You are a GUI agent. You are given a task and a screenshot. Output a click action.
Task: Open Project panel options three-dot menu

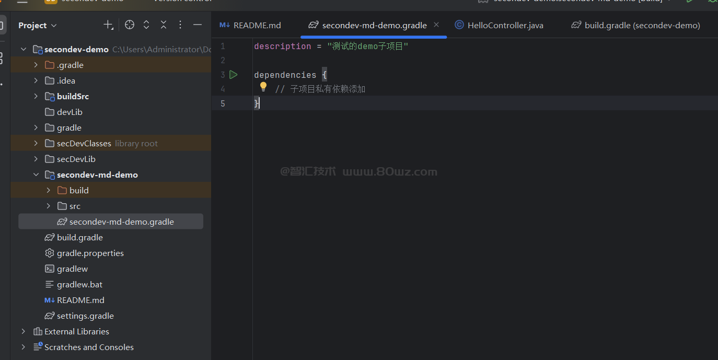(180, 25)
